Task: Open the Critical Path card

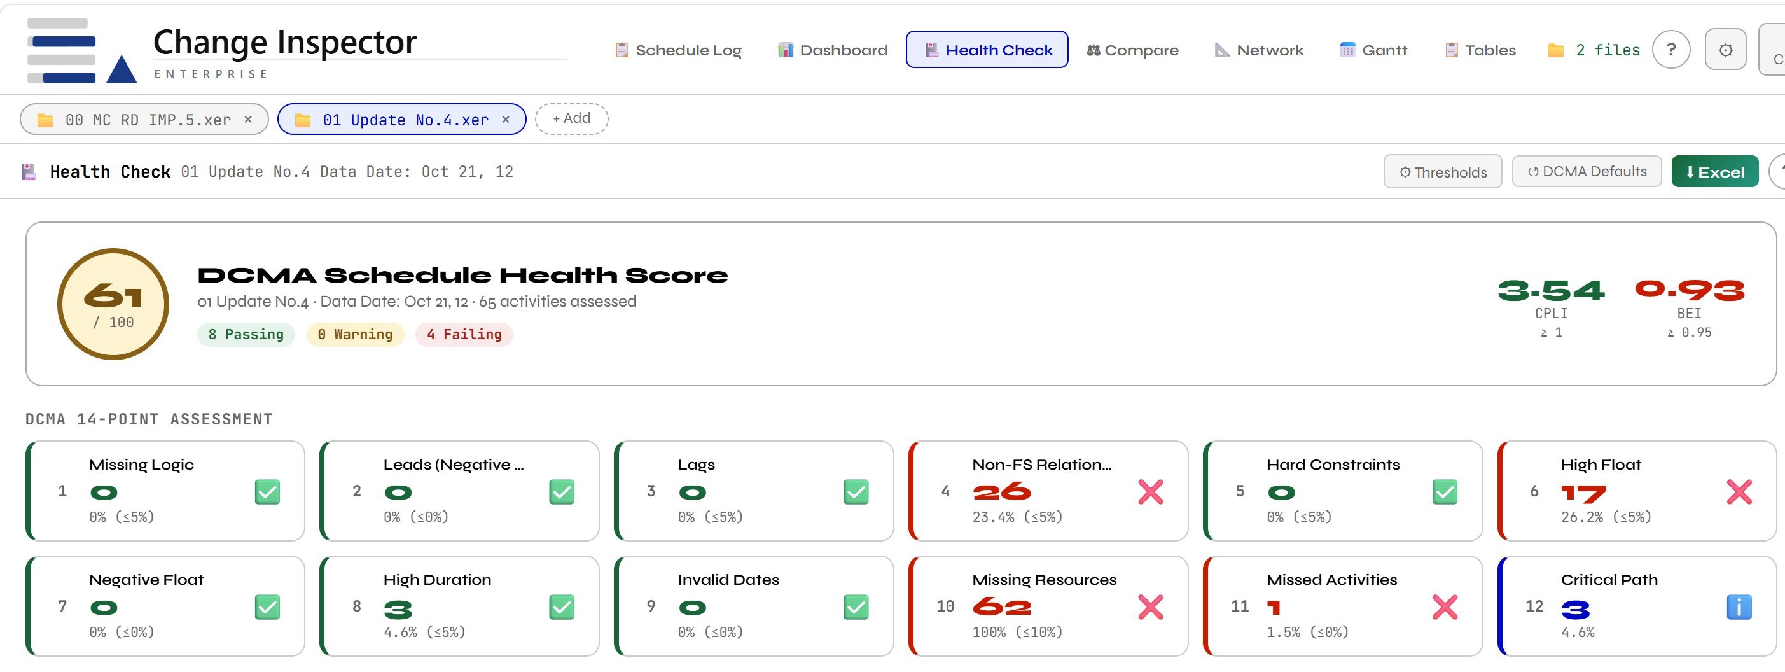Action: [1637, 606]
